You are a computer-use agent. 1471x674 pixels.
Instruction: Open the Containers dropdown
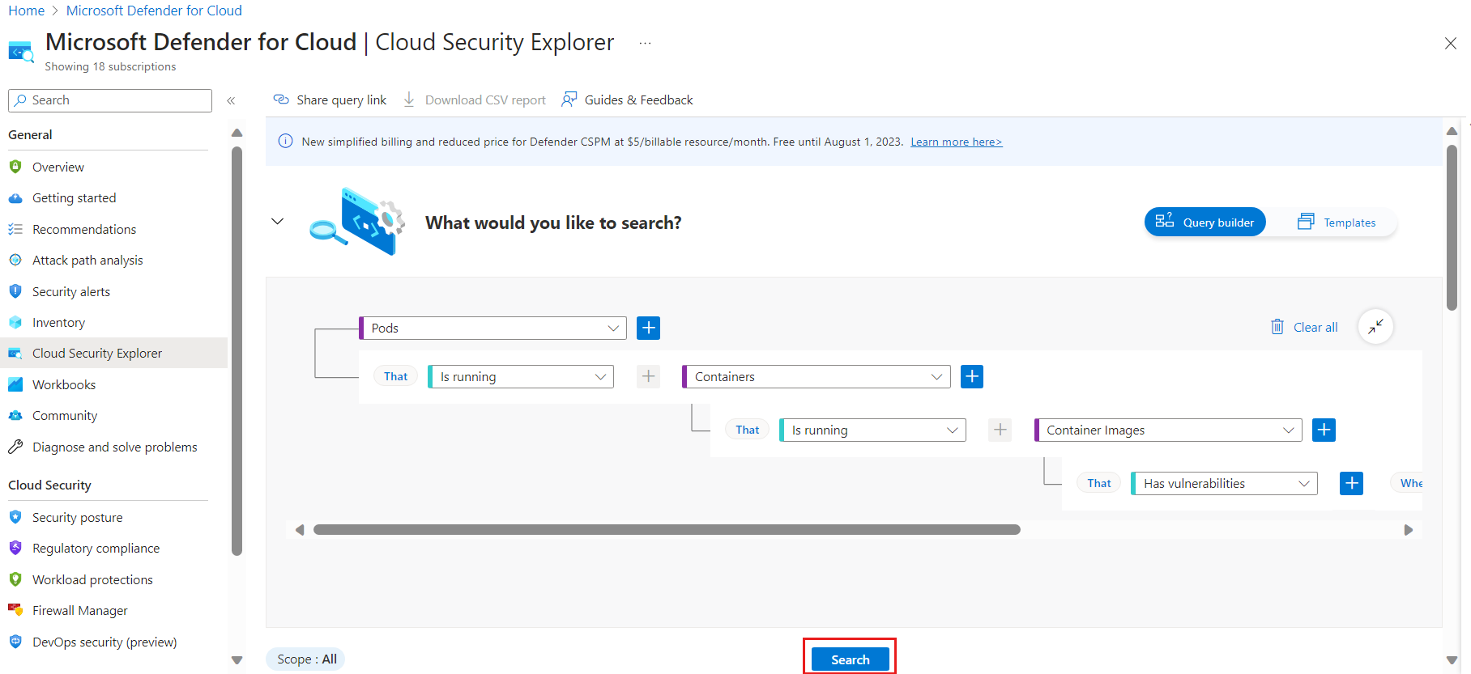point(817,376)
